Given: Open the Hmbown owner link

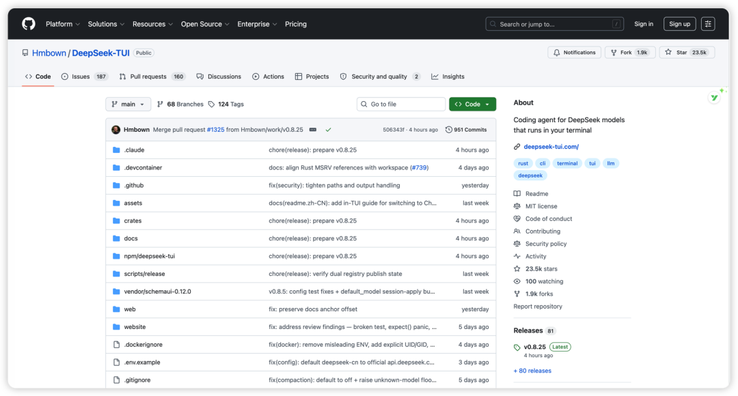Looking at the screenshot, I should pyautogui.click(x=49, y=53).
